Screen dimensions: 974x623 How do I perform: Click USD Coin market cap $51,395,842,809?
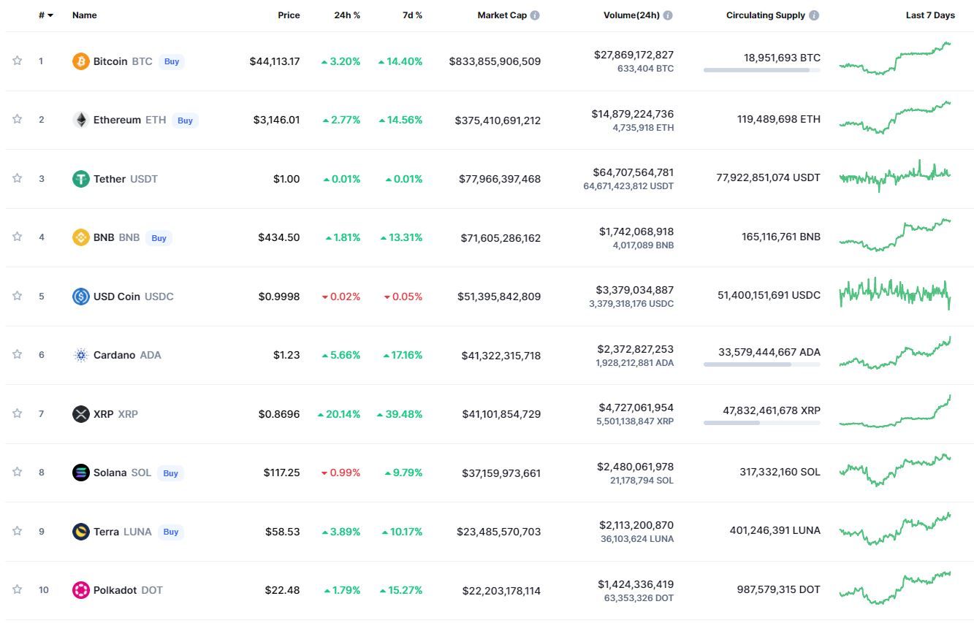pyautogui.click(x=499, y=297)
